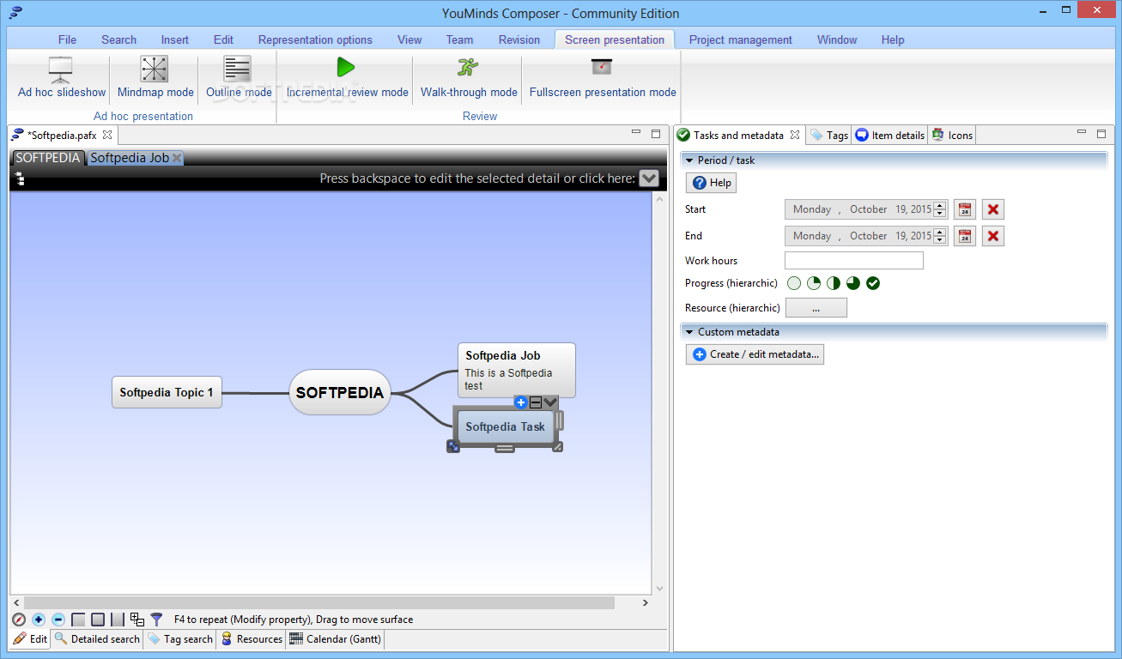Open the File menu
Image resolution: width=1122 pixels, height=659 pixels.
point(67,39)
